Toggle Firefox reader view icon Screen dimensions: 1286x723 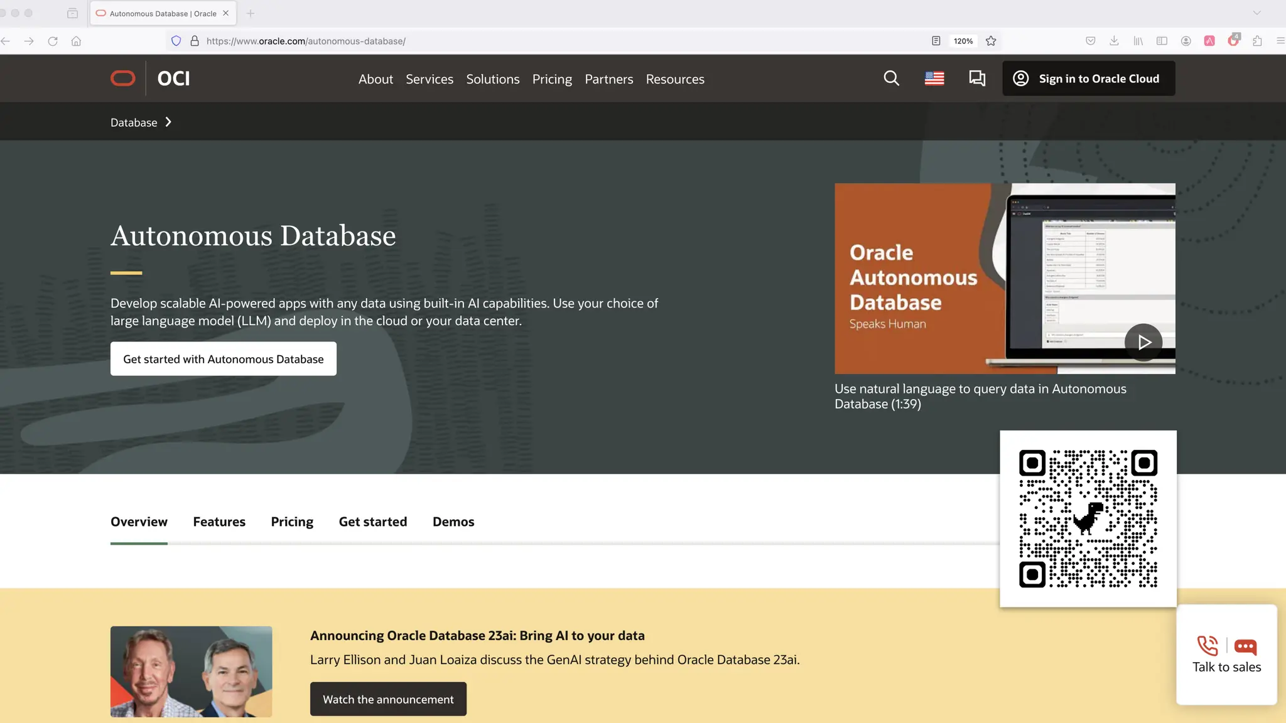pyautogui.click(x=936, y=41)
